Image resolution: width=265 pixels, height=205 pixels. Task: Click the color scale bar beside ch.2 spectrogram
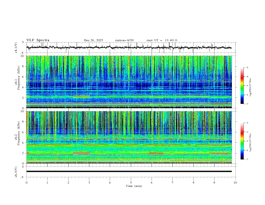(x=242, y=141)
